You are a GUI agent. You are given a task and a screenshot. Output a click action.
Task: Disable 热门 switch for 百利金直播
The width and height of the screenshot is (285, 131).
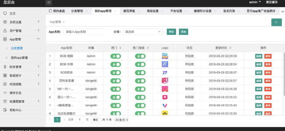click(116, 81)
